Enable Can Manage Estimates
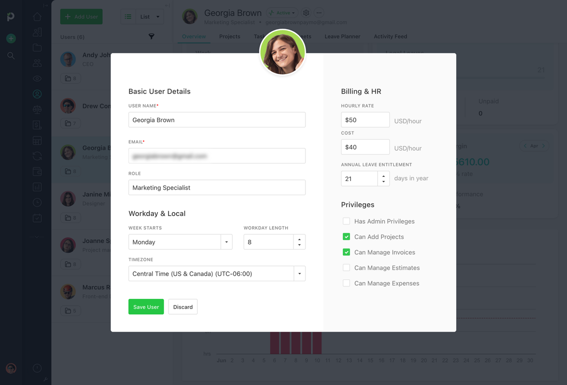 tap(346, 267)
